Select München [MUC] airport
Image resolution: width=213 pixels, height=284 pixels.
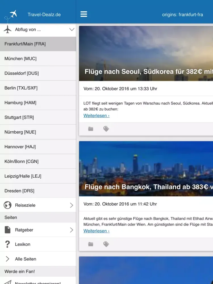(x=38, y=59)
